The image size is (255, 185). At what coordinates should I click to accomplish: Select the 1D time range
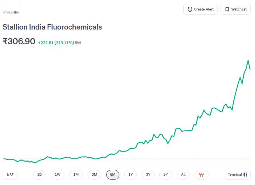39,175
